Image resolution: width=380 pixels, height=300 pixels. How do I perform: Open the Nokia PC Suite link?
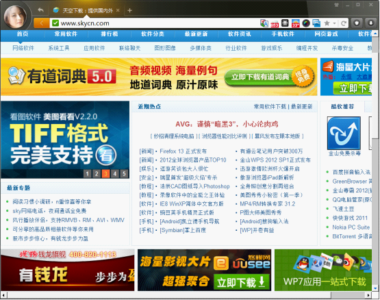pos(351,227)
